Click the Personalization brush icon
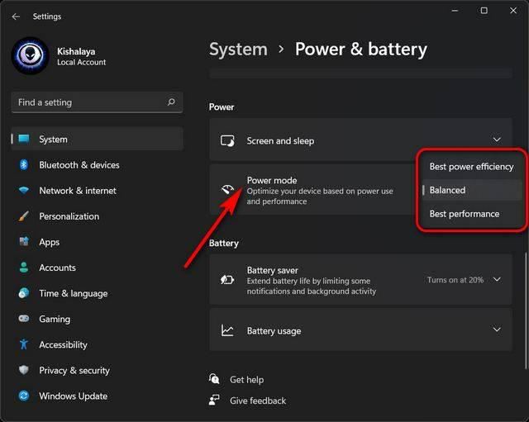529x422 pixels. click(x=23, y=216)
